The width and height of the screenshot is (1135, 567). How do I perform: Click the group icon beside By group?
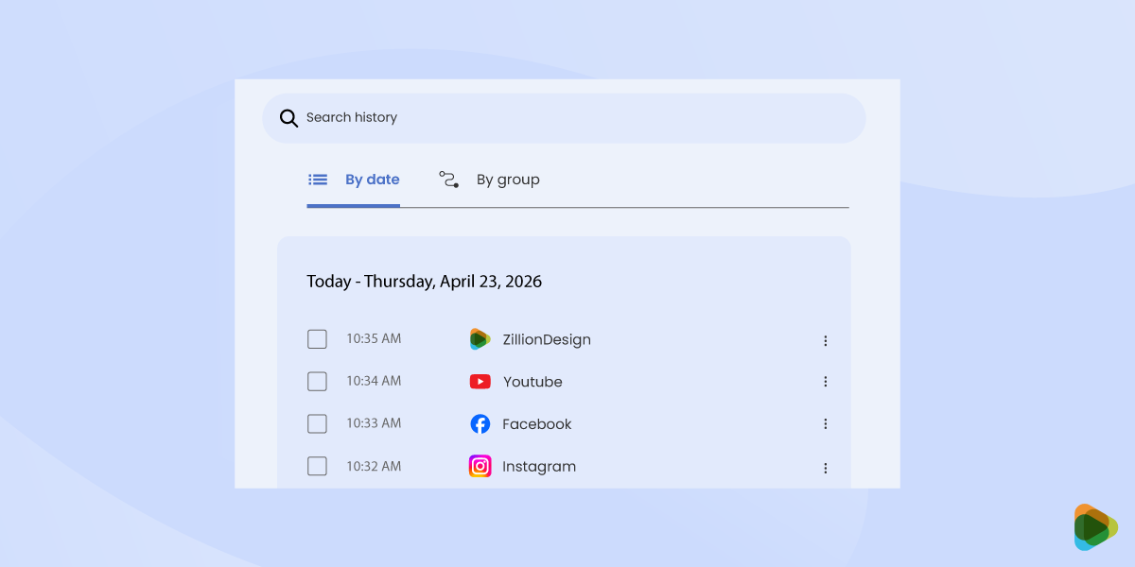coord(446,179)
